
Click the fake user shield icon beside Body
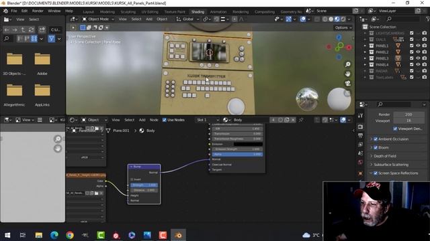(x=280, y=120)
